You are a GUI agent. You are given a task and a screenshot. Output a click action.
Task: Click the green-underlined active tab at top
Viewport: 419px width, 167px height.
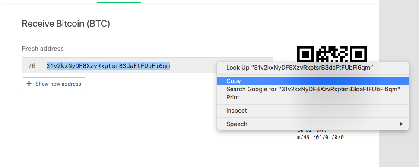pos(119,1)
